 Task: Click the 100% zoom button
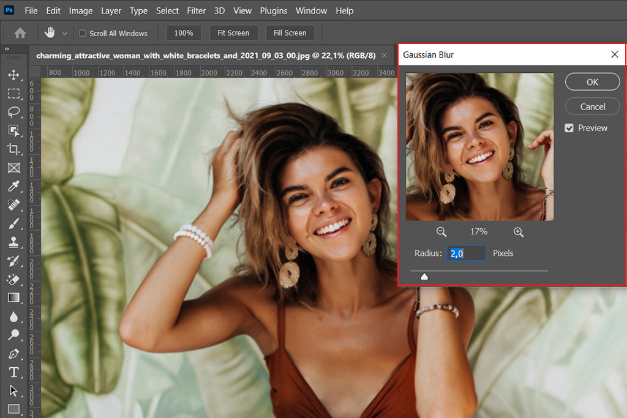(184, 33)
